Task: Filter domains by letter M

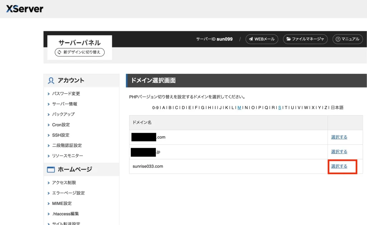Action: tap(239, 108)
